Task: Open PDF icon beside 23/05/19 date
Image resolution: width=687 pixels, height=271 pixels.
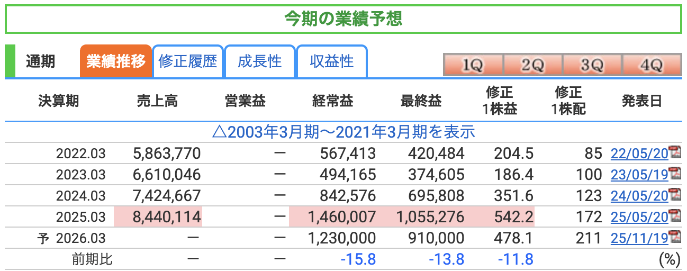Action: [675, 173]
